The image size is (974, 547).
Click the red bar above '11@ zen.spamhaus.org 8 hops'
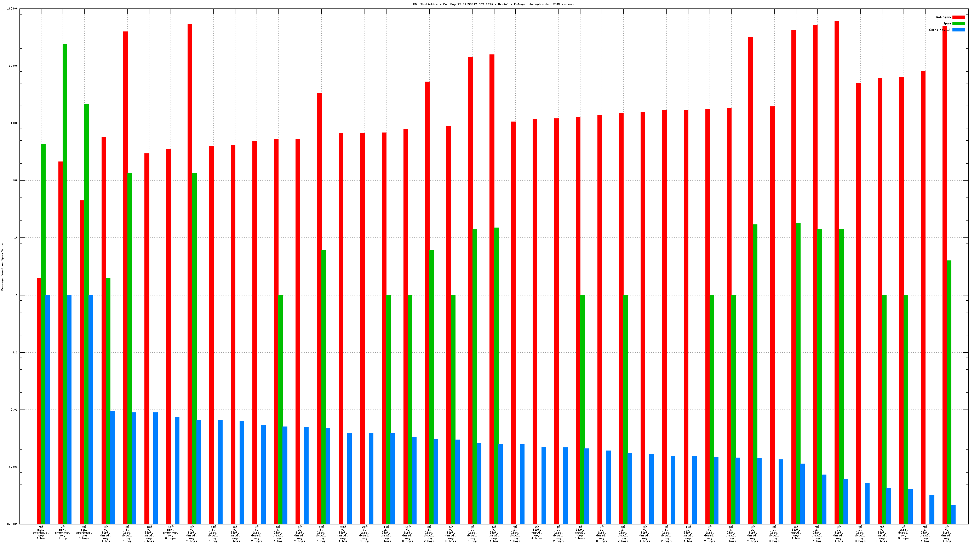coord(168,336)
